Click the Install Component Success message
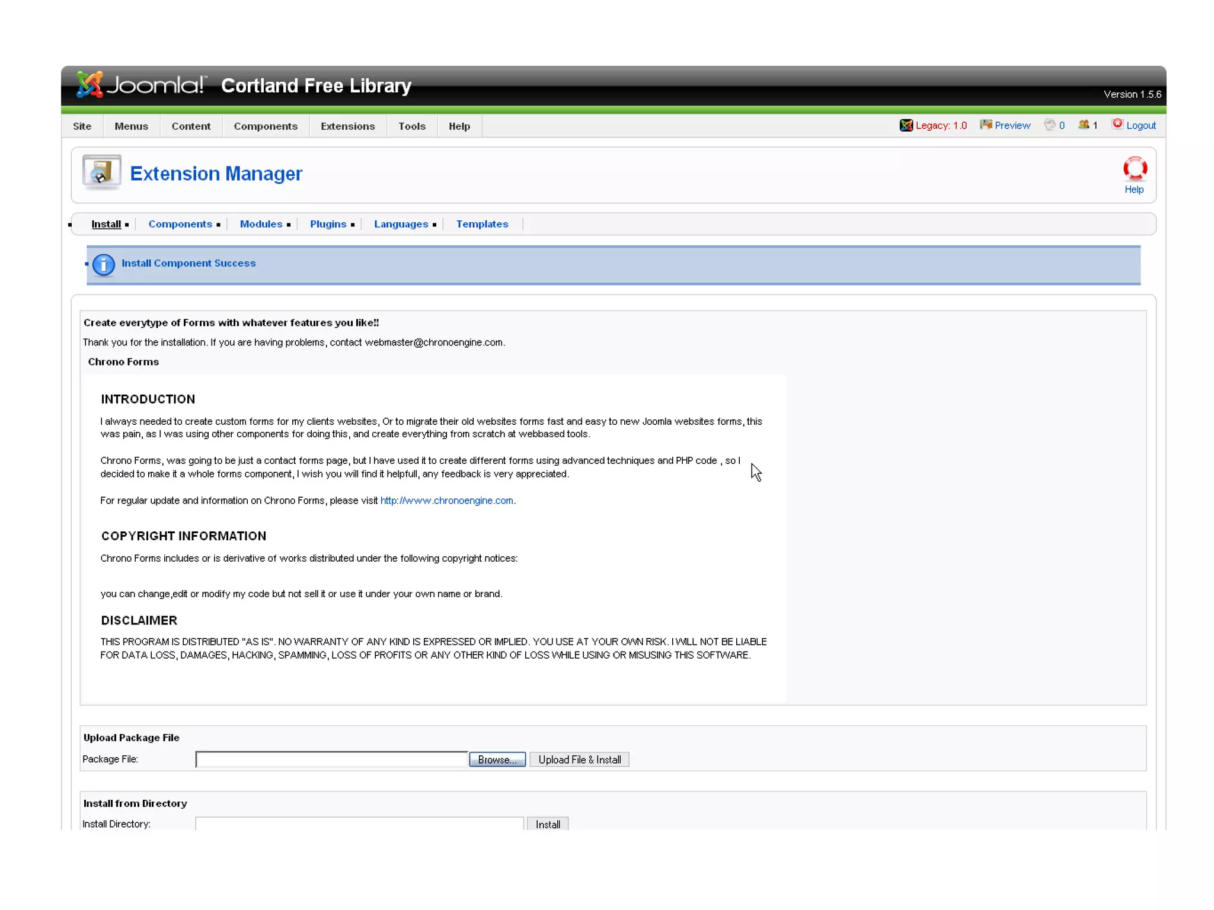This screenshot has height=910, width=1214. (x=189, y=263)
